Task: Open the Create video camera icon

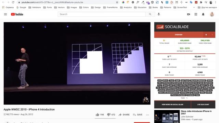Action: (x=189, y=14)
